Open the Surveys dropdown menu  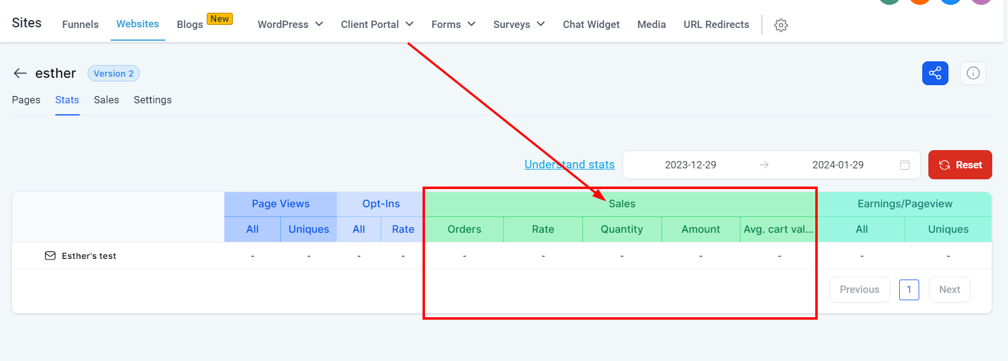tap(519, 24)
